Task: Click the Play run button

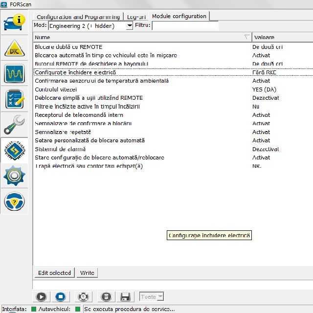Action: [x=41, y=297]
